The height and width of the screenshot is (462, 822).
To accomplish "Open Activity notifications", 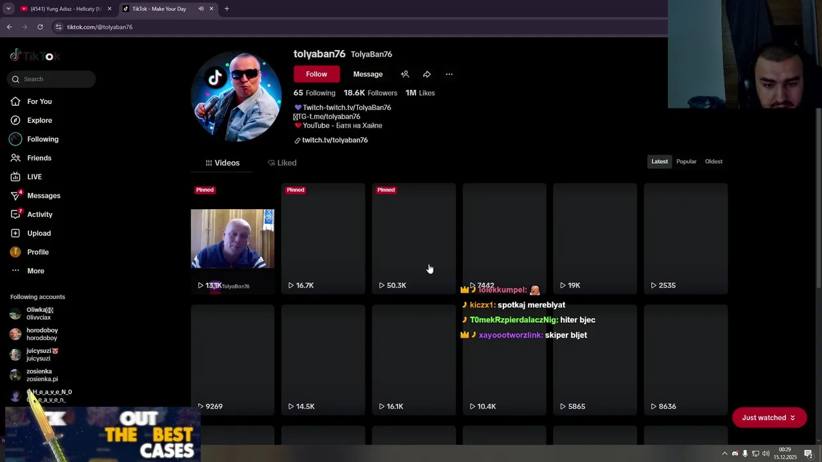I will coord(31,214).
